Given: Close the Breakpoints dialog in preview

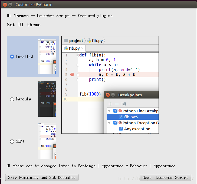Looking at the screenshot, I should point(108,95).
